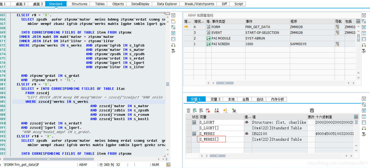Click replace tool icon of variables panel

364,105
